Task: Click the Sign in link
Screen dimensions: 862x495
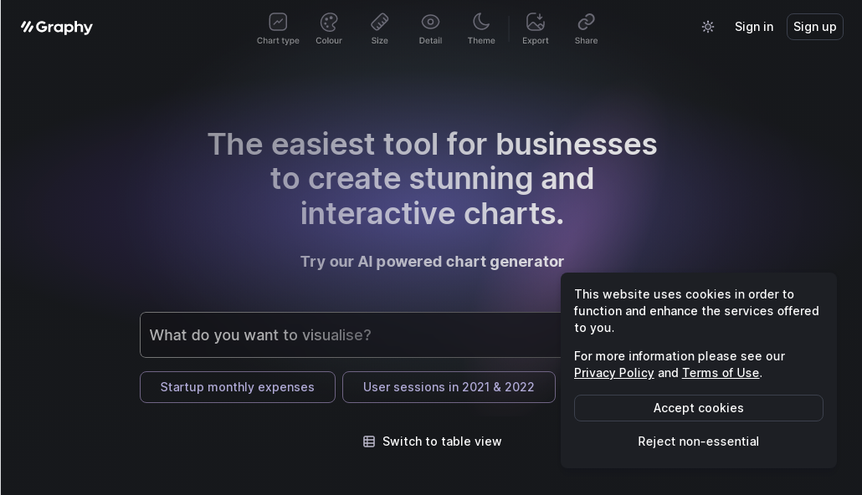Action: tap(754, 27)
